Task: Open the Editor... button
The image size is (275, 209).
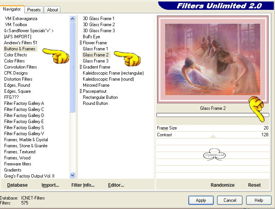Action: tap(116, 185)
